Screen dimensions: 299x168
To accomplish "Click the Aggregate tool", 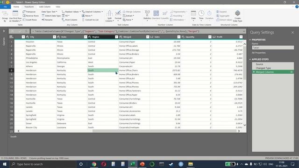I will click(x=223, y=15).
